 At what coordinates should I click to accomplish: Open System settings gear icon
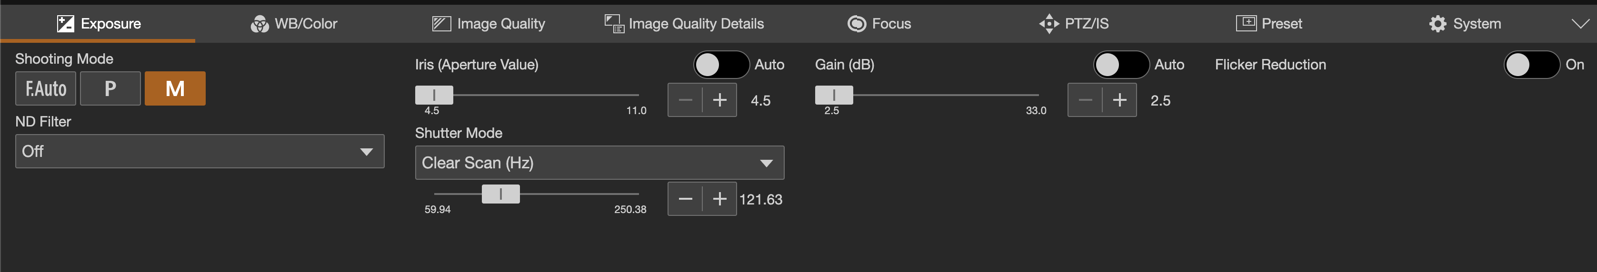tap(1437, 24)
